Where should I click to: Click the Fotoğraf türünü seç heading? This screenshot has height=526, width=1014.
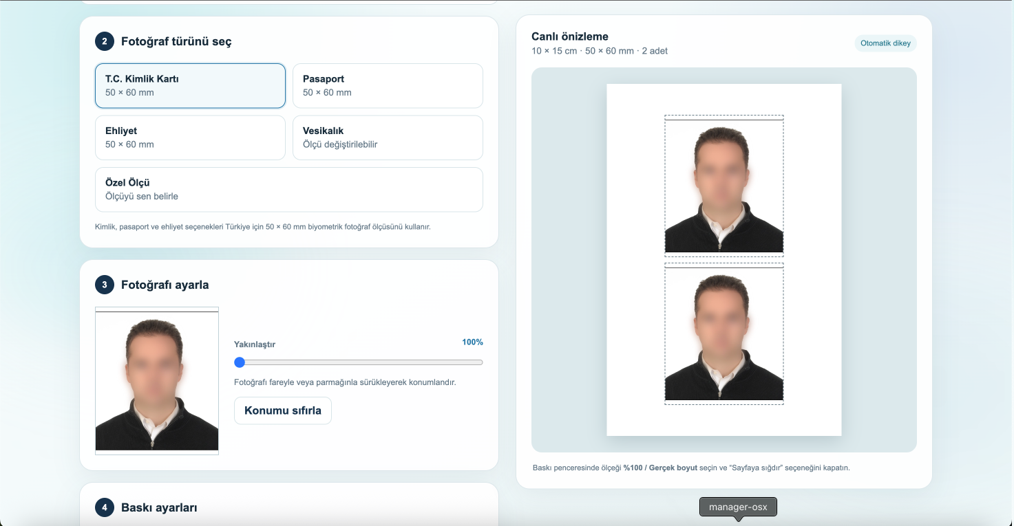tap(176, 41)
